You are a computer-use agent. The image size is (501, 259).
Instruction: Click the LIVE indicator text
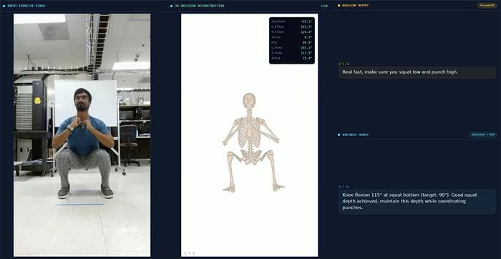coord(324,6)
